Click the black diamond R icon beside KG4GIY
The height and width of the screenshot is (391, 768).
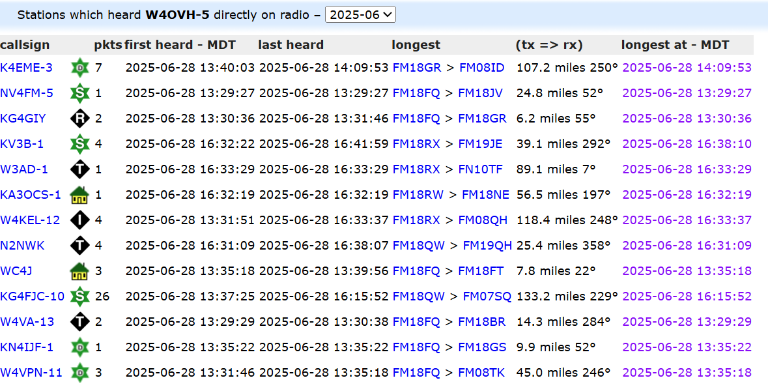pyautogui.click(x=79, y=119)
